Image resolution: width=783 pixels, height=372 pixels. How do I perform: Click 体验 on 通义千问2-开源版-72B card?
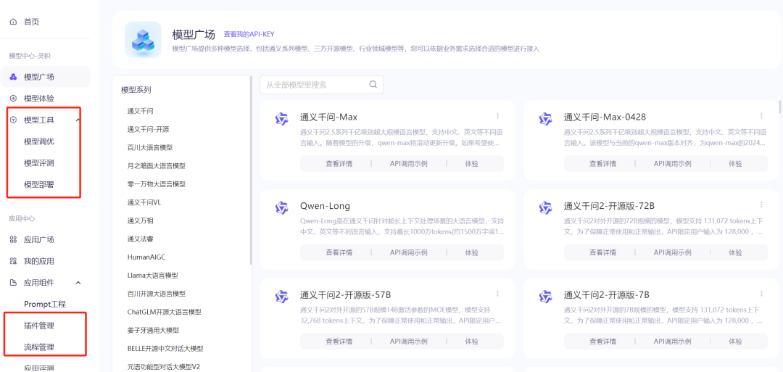(735, 252)
